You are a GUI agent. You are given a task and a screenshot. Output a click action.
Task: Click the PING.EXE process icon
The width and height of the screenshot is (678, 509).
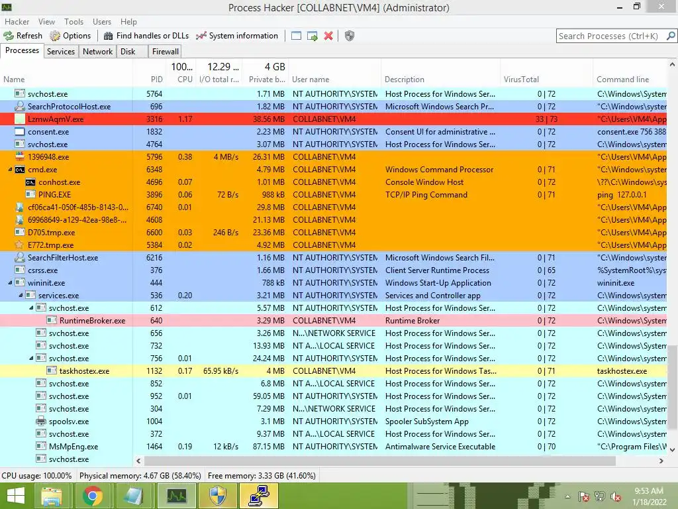click(30, 195)
